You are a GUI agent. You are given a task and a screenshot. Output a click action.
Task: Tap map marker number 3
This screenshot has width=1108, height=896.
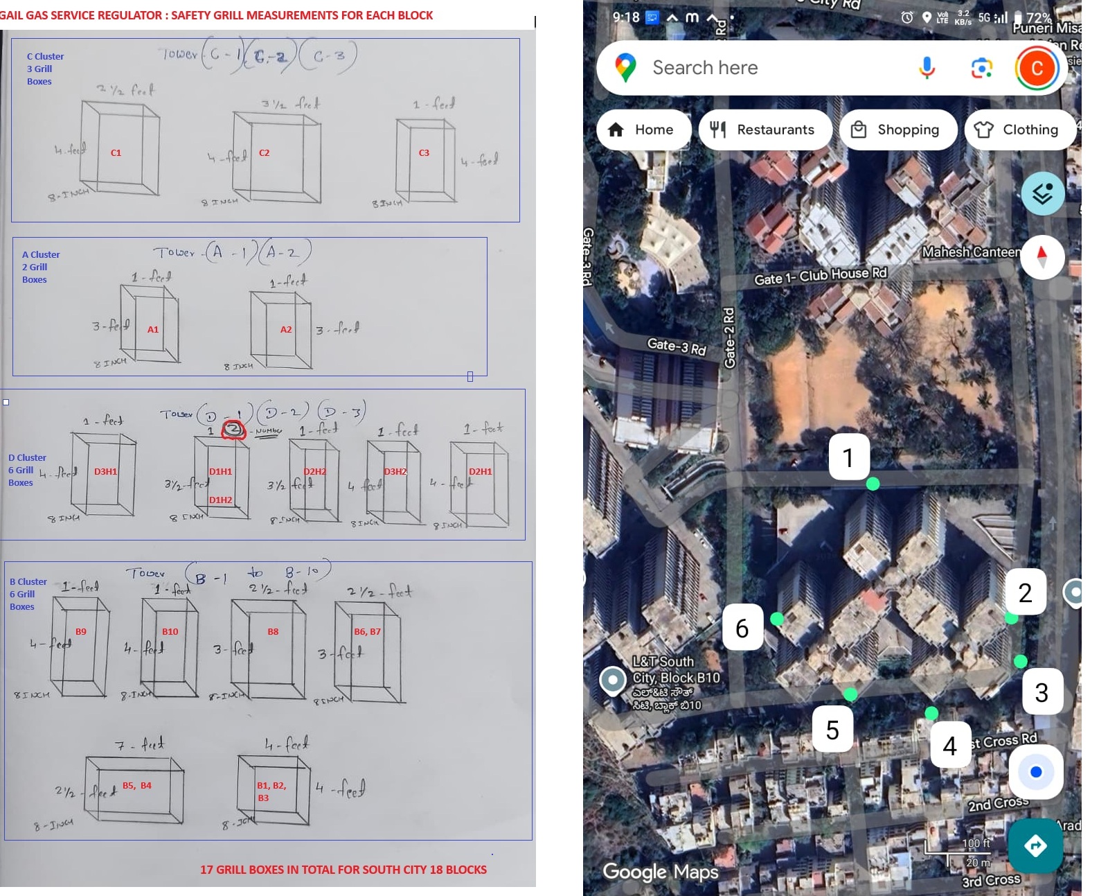click(x=1042, y=692)
